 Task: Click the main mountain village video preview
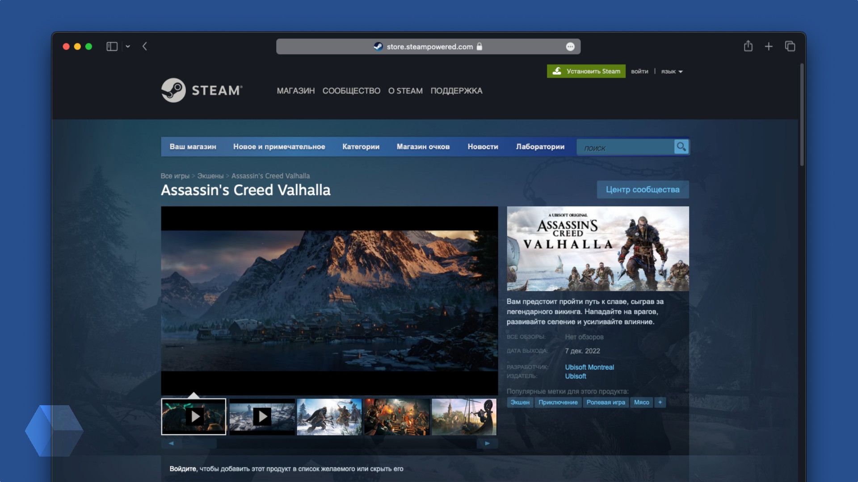329,301
